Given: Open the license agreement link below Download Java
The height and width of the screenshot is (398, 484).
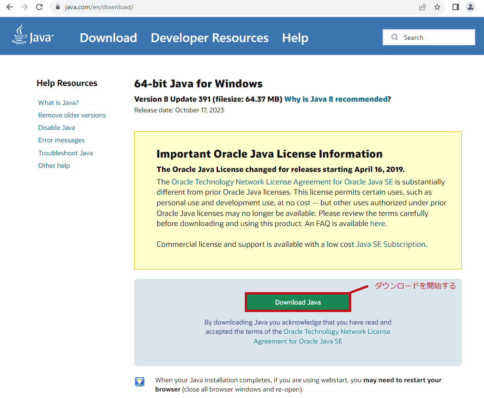Looking at the screenshot, I should point(321,336).
